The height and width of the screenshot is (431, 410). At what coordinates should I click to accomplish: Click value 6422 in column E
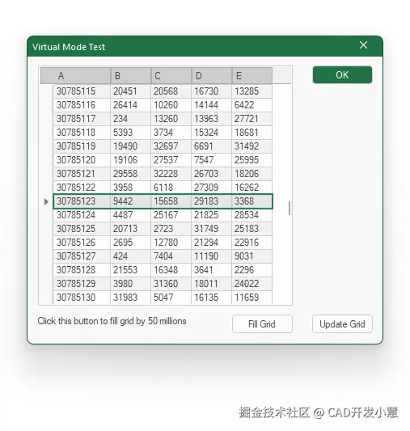(x=251, y=105)
